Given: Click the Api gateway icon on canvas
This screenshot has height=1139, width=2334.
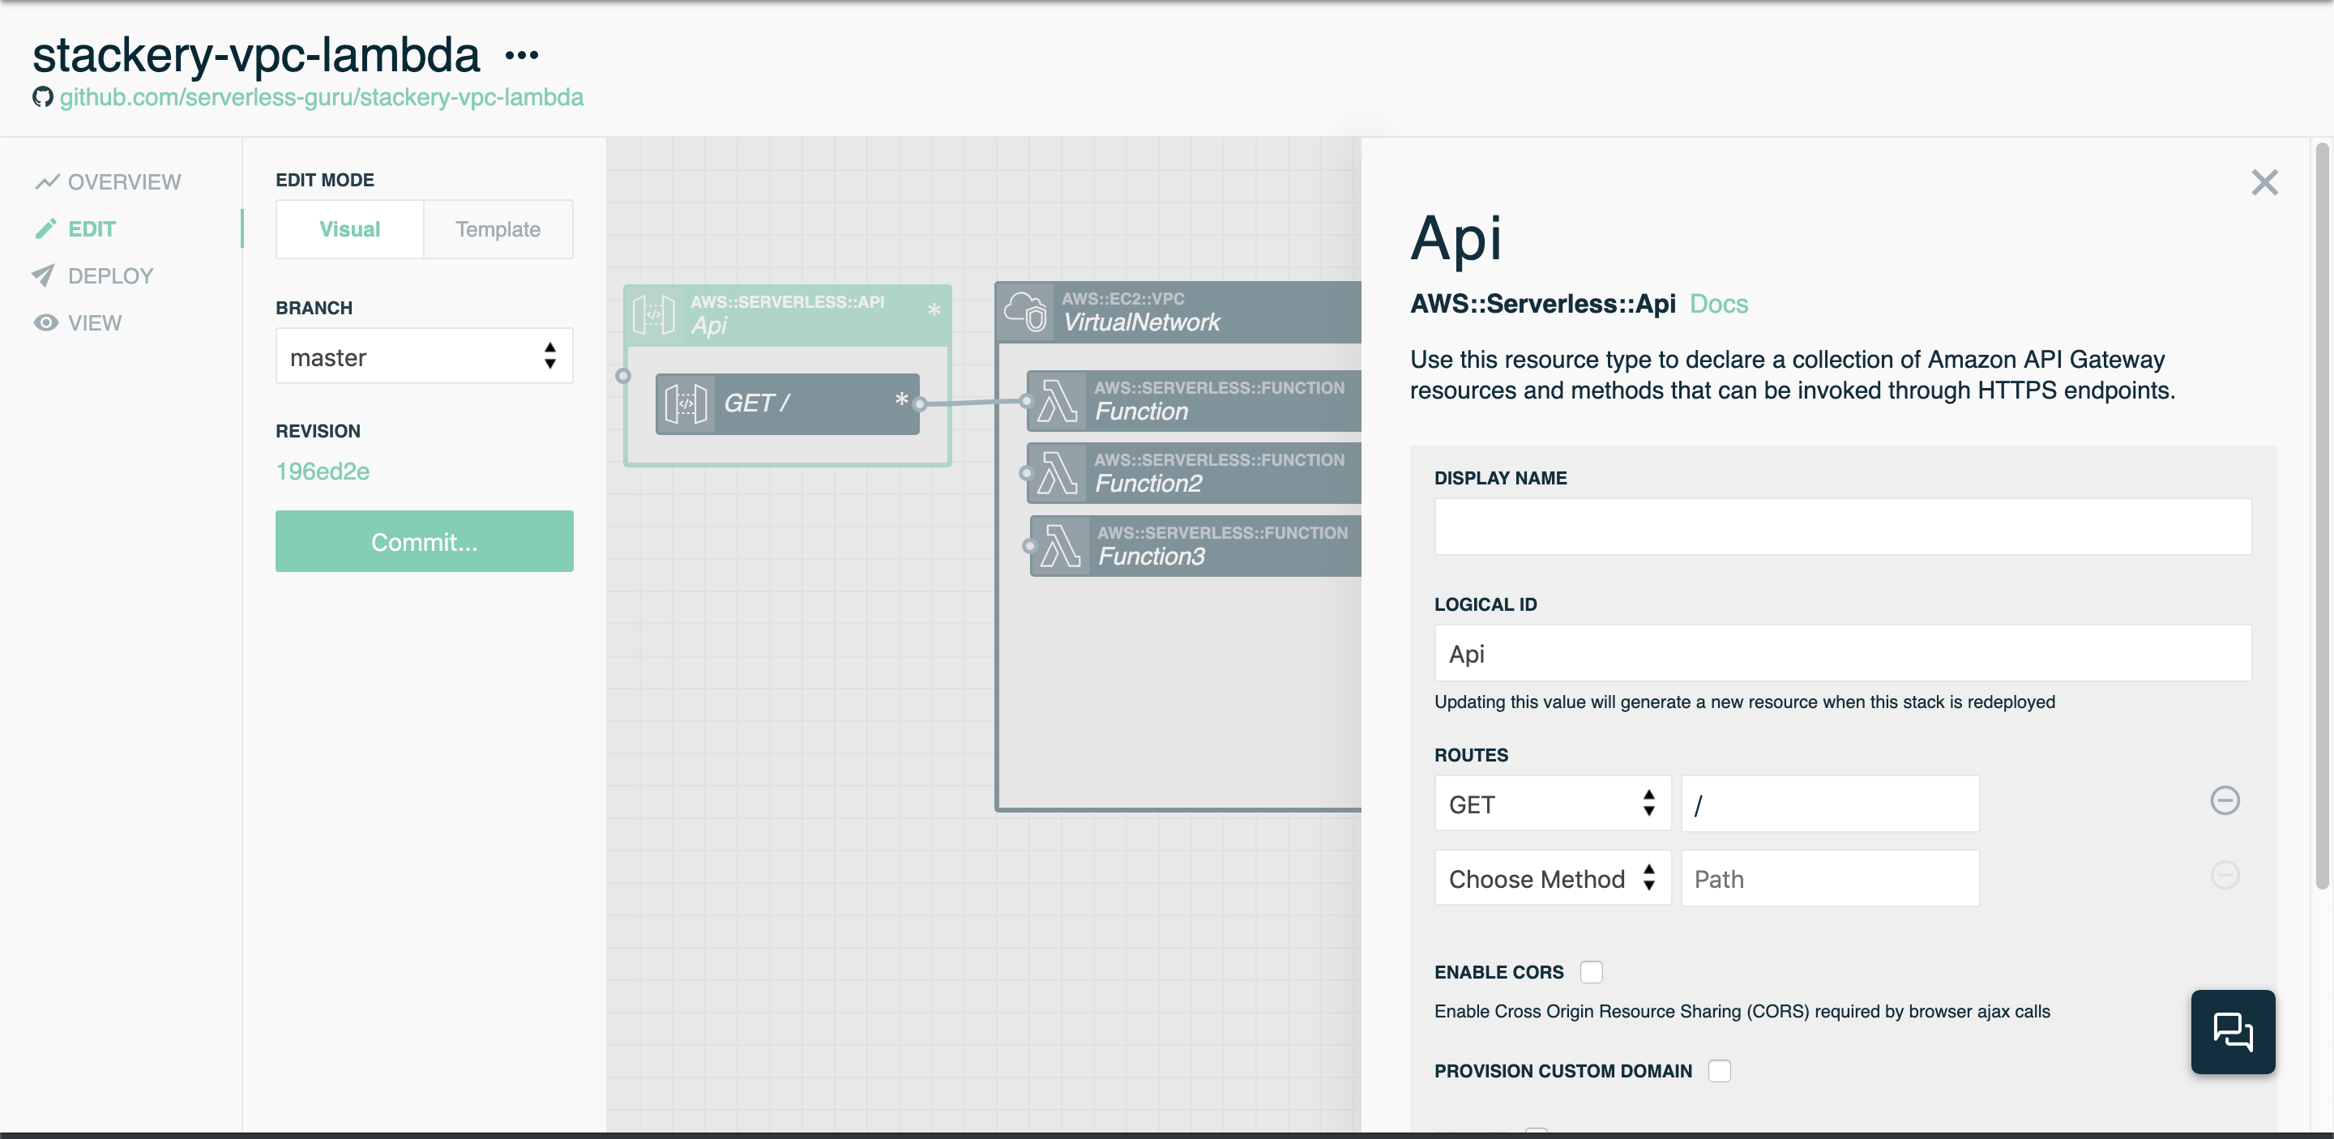Looking at the screenshot, I should coord(653,314).
